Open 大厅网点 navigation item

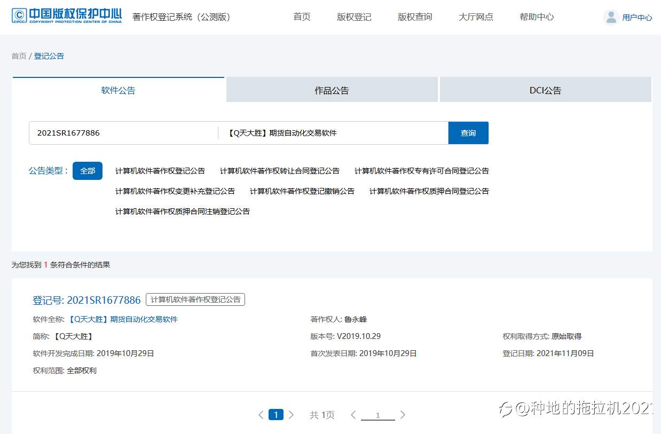point(476,17)
